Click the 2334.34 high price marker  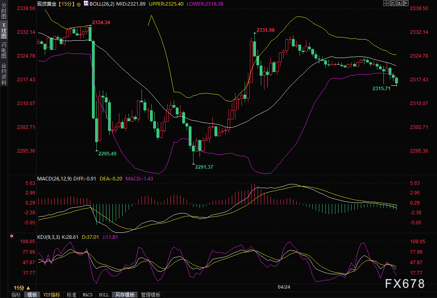click(x=101, y=23)
